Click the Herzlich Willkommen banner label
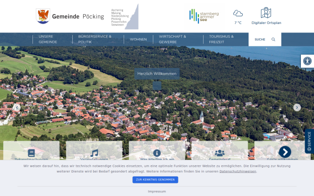This screenshot has height=196, width=314. pos(157,74)
